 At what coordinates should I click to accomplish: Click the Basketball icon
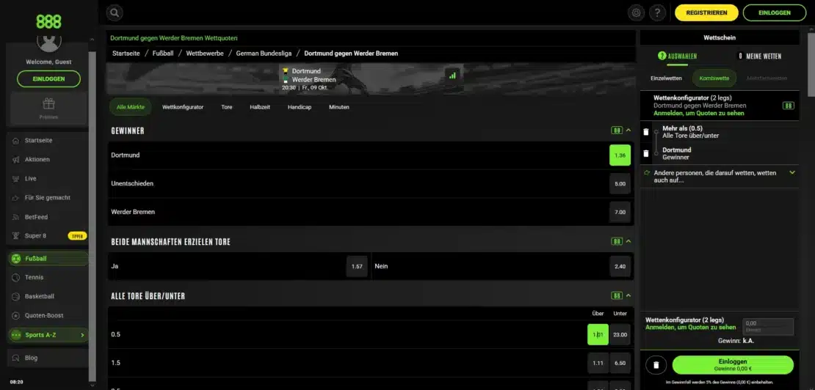pos(15,297)
